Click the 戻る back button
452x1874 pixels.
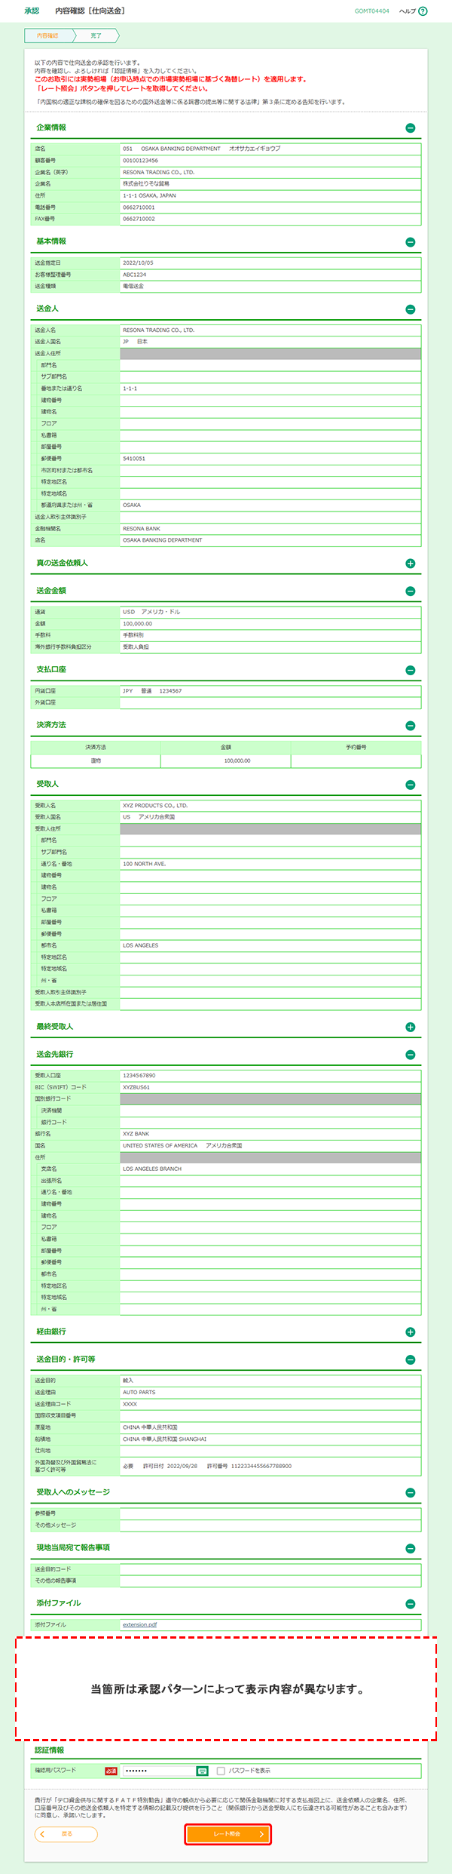(x=66, y=1834)
